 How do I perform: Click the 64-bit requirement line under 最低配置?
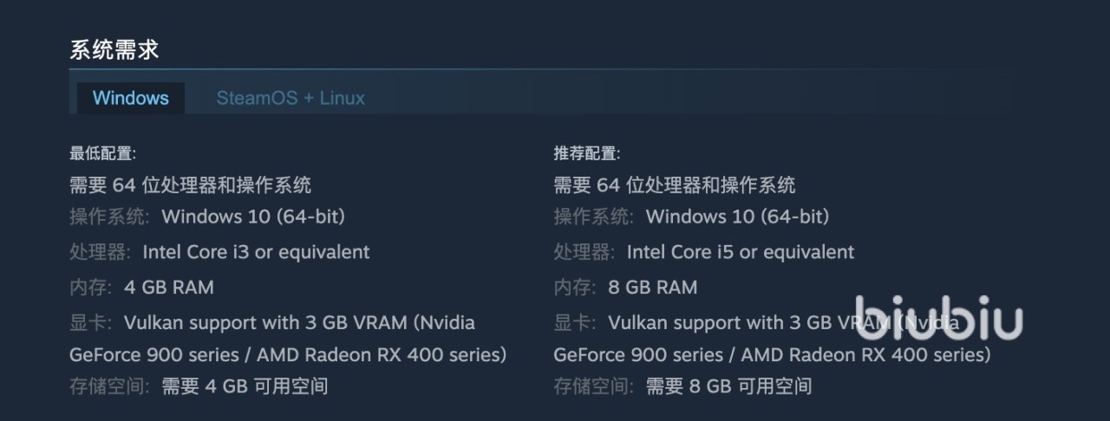pyautogui.click(x=190, y=185)
